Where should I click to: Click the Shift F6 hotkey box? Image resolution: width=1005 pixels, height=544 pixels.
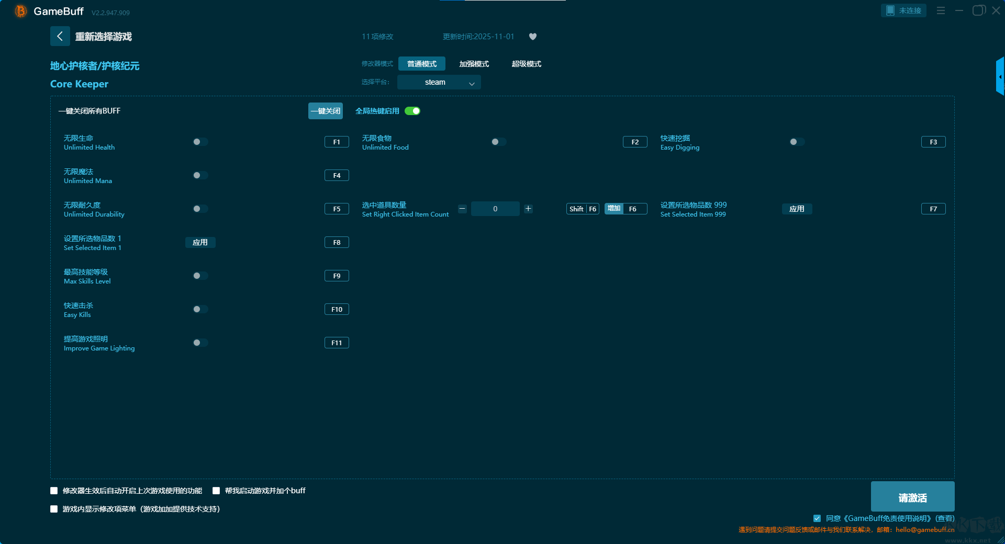583,209
